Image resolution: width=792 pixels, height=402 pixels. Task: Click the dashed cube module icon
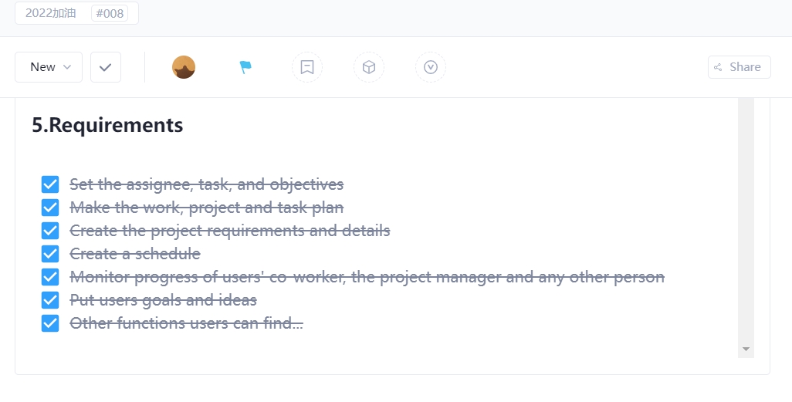pos(369,67)
